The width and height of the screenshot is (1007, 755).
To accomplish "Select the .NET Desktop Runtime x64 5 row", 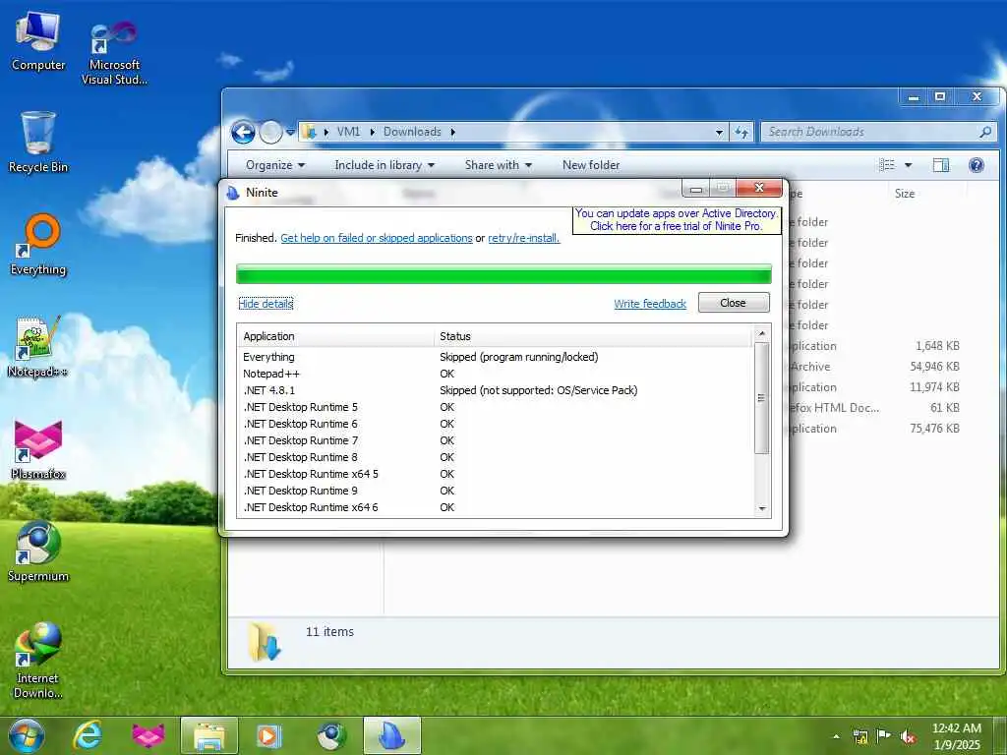I will (495, 474).
